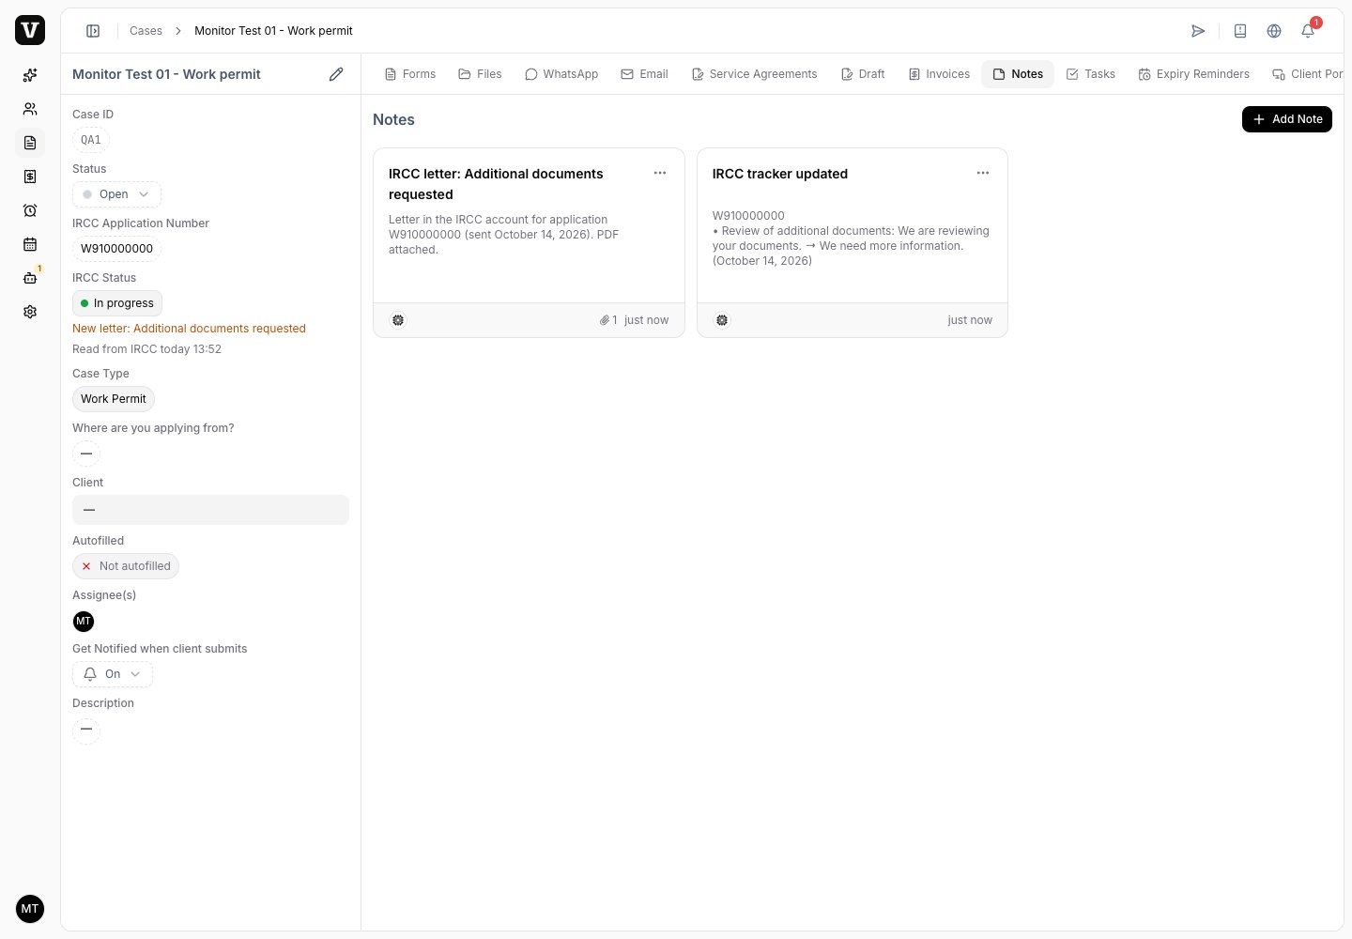Open the alarm clock icon in sidebar
Screen dimensions: 1352x939
(x=30, y=210)
